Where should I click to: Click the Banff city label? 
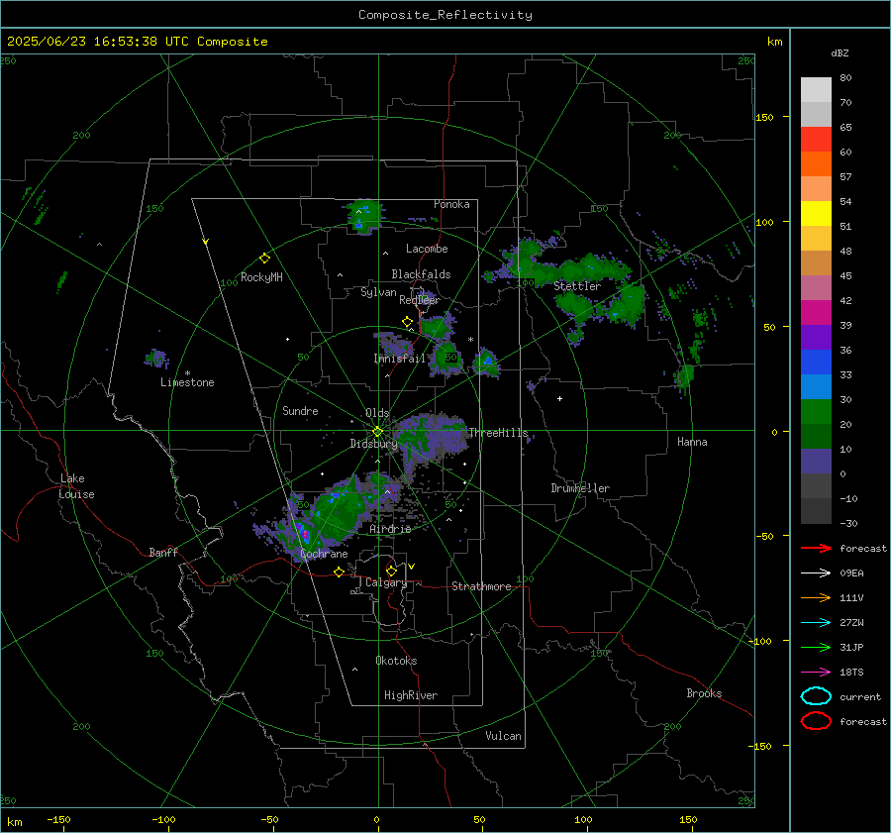click(163, 552)
